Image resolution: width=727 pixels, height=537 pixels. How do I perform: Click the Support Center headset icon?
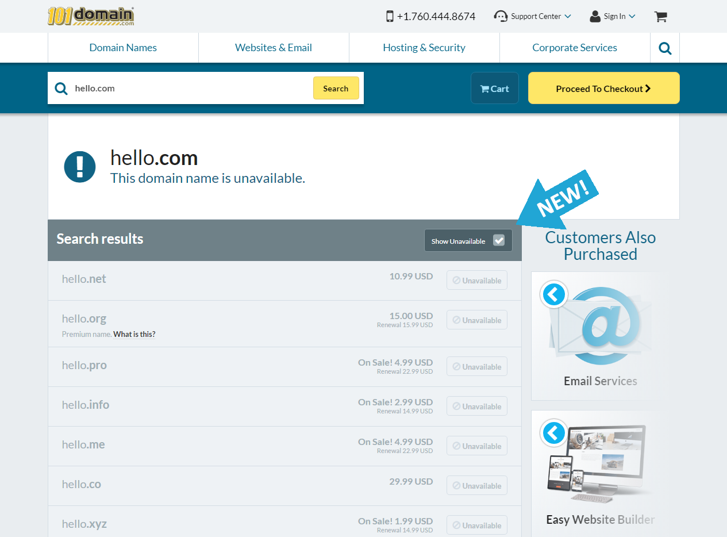501,16
